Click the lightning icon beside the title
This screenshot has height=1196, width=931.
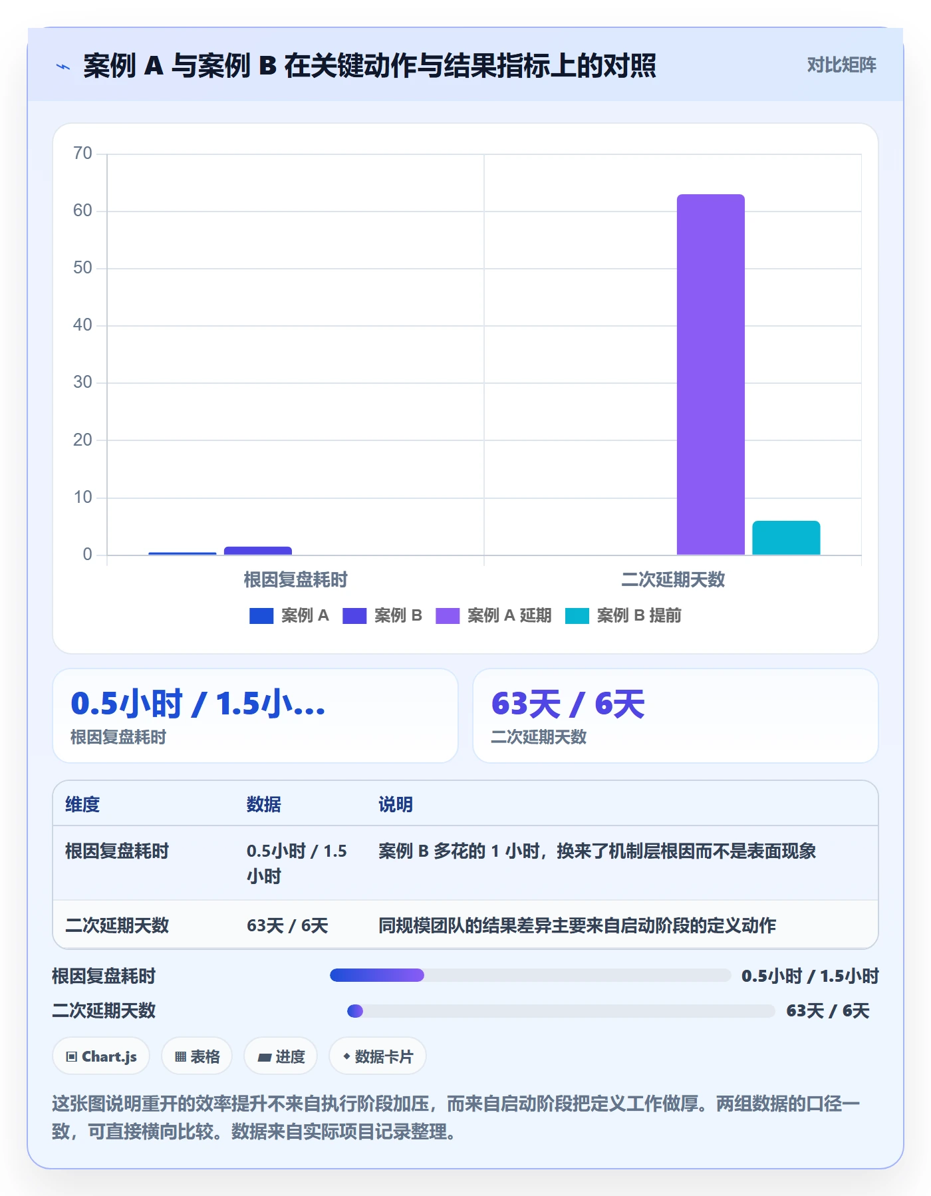(x=63, y=67)
